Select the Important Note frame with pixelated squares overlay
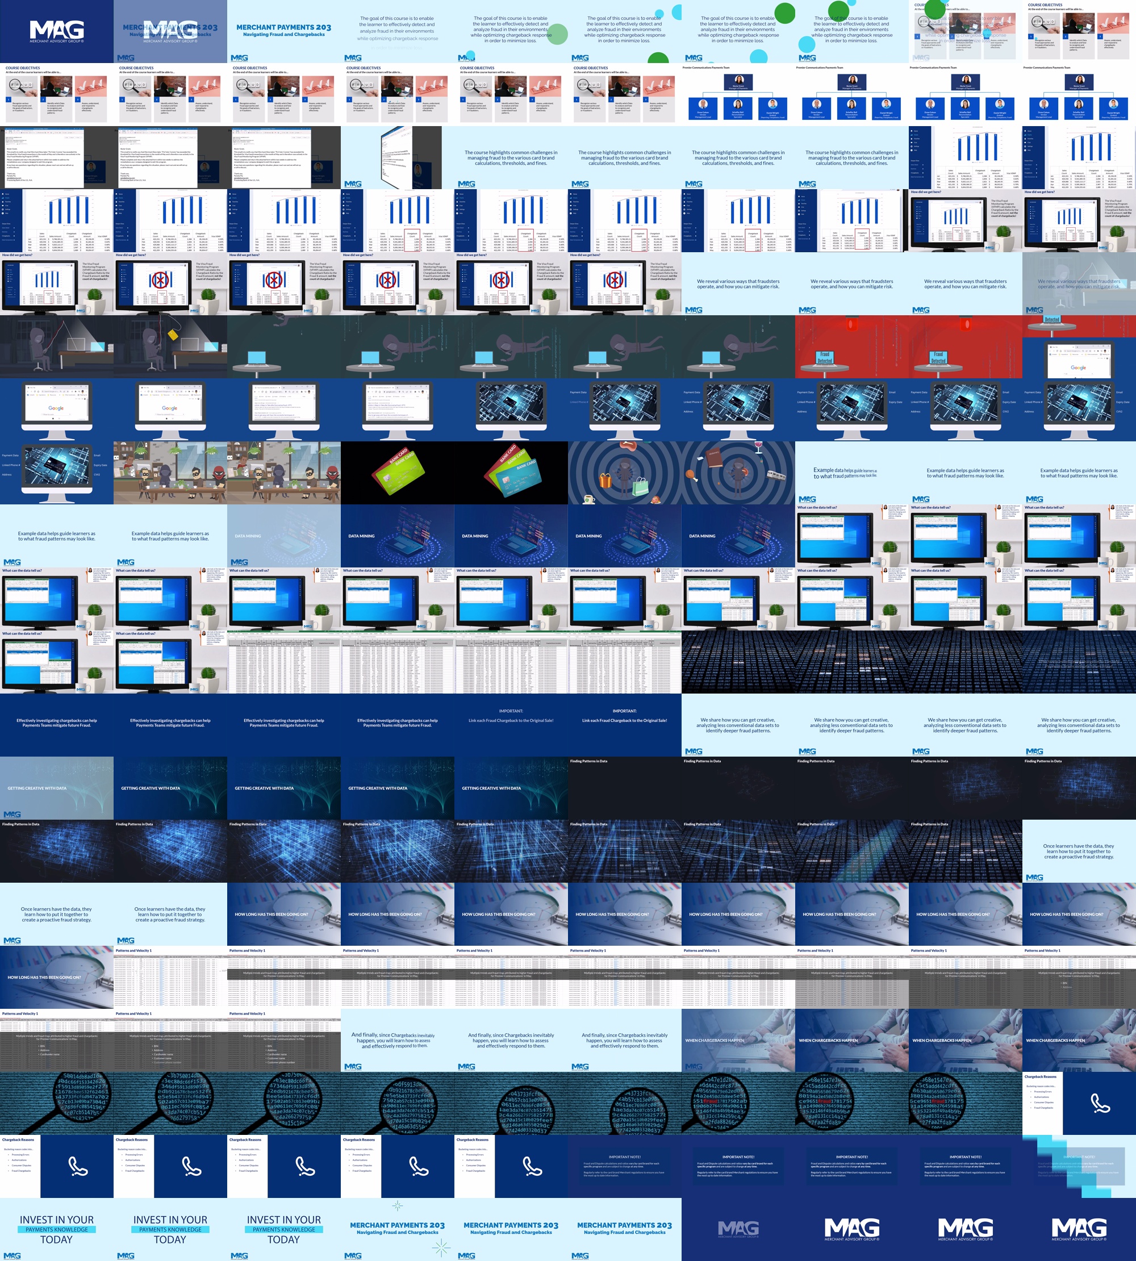 click(x=1079, y=1166)
